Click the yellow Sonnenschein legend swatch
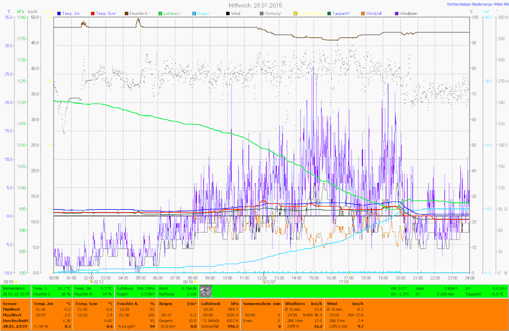 [296, 13]
